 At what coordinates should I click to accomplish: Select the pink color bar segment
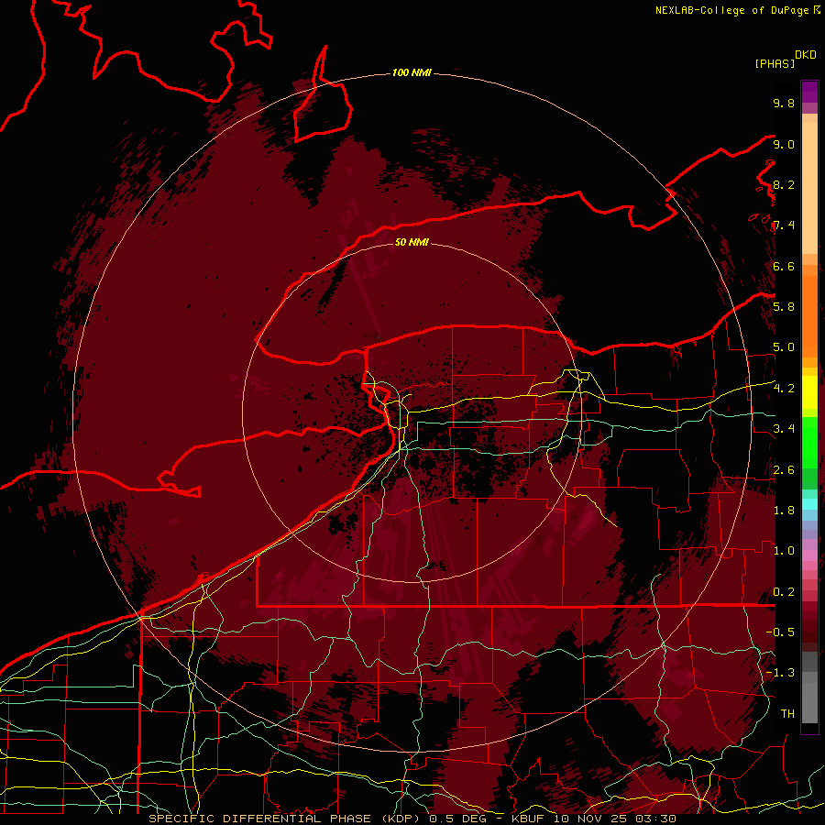809,555
